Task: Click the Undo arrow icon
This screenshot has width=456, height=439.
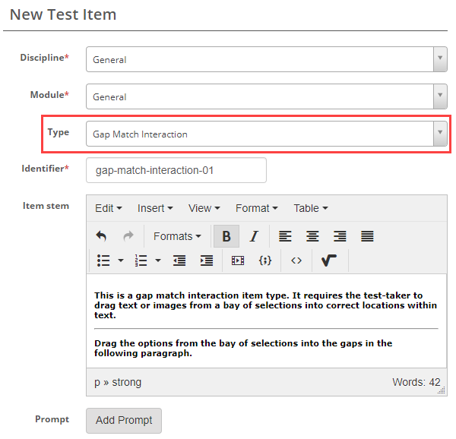Action: point(101,236)
